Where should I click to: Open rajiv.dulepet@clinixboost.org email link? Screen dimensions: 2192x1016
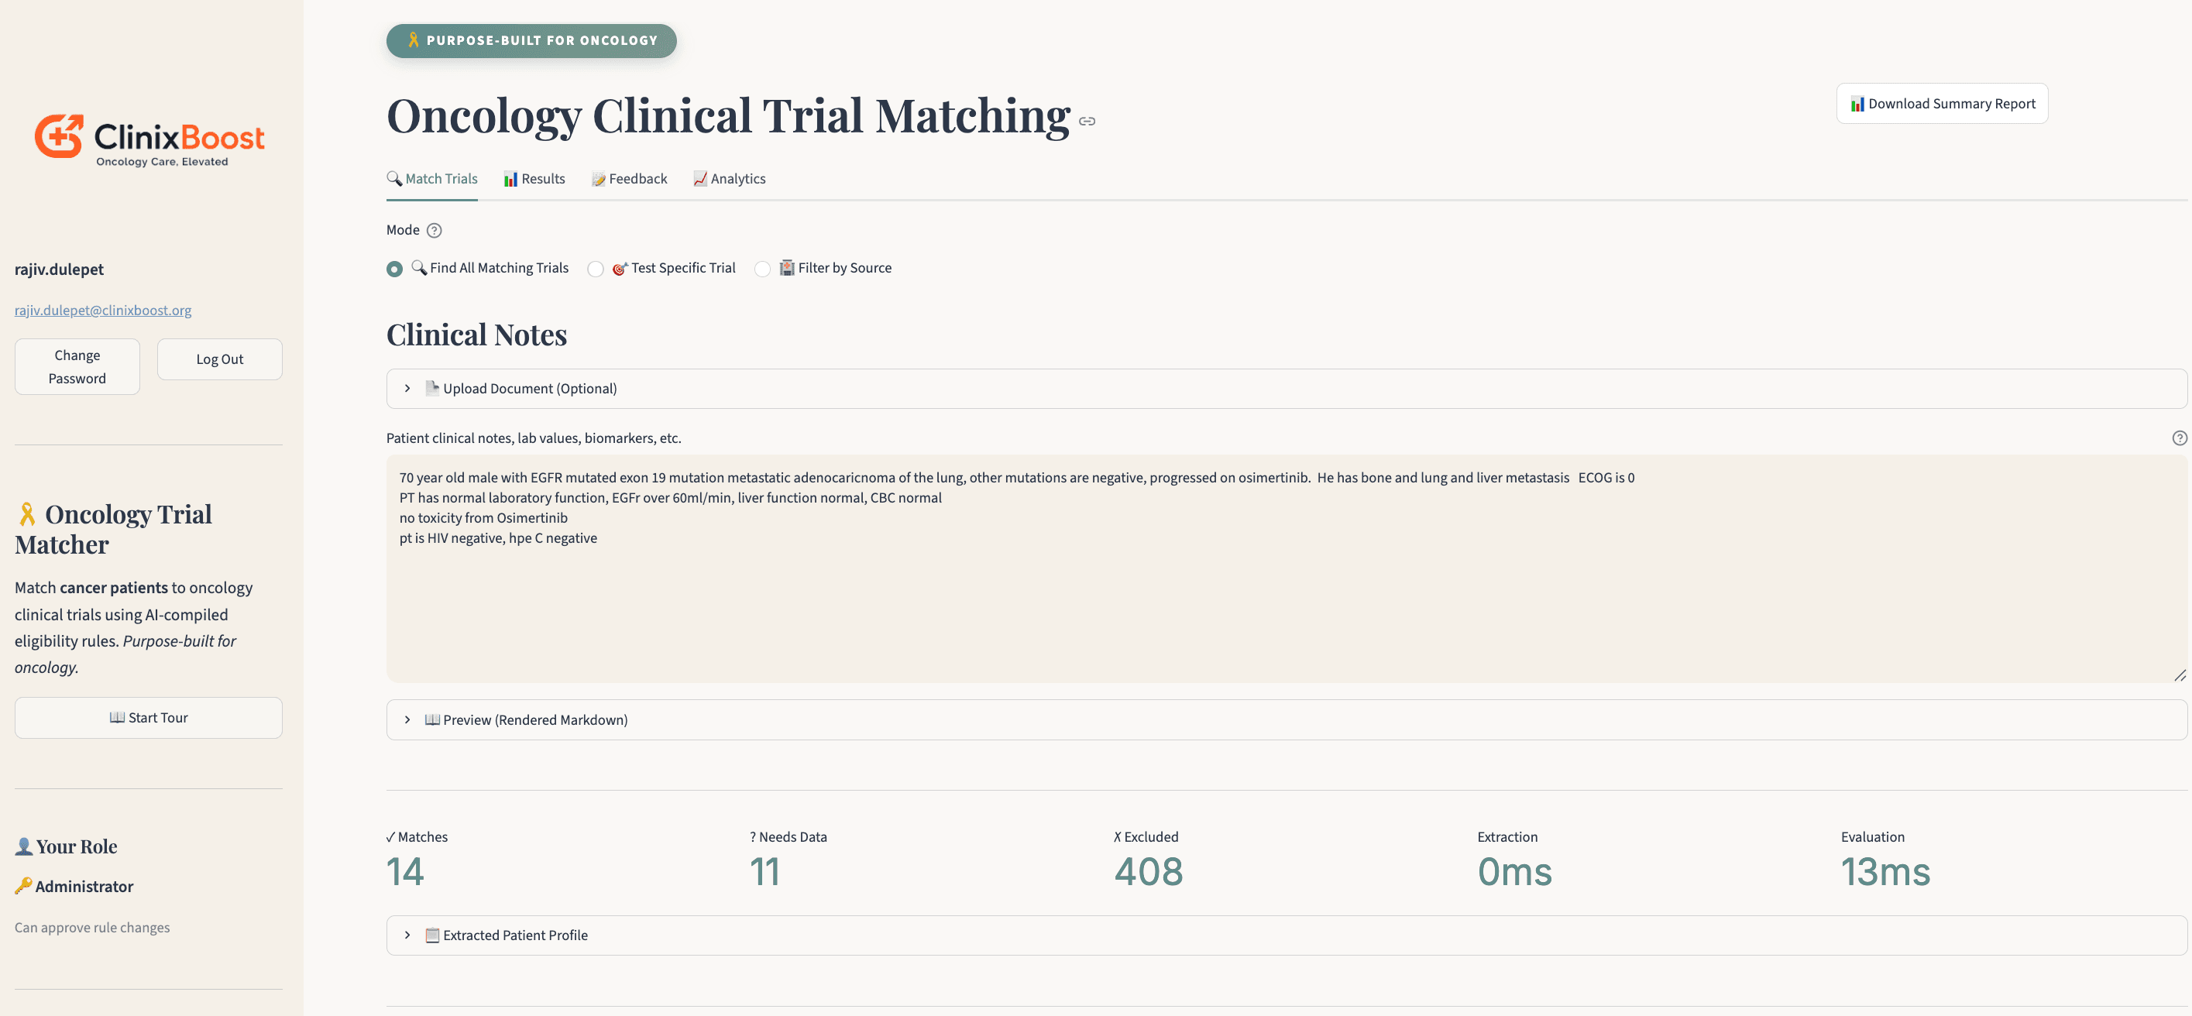pyautogui.click(x=103, y=310)
